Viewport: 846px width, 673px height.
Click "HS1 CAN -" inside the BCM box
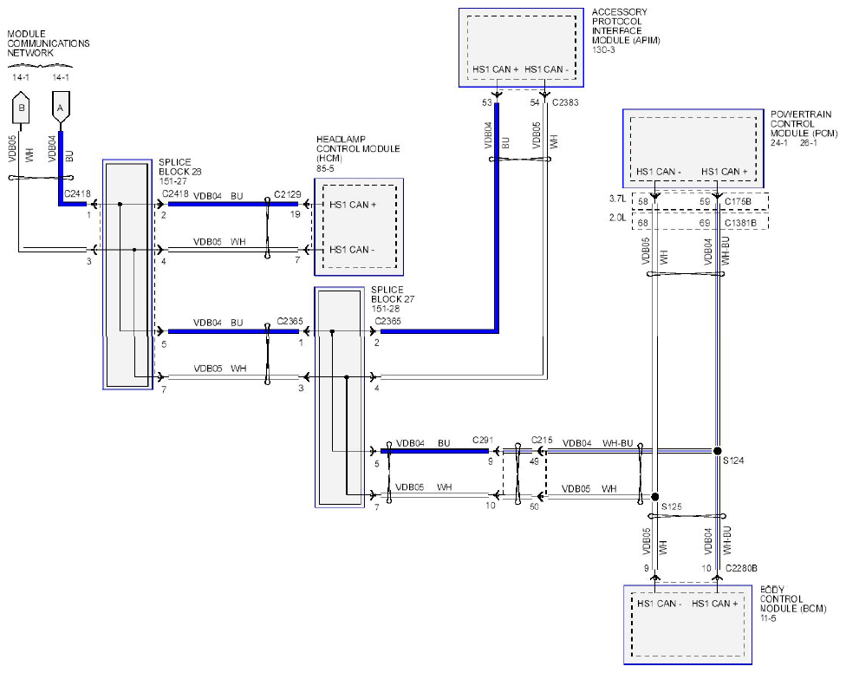coord(660,604)
